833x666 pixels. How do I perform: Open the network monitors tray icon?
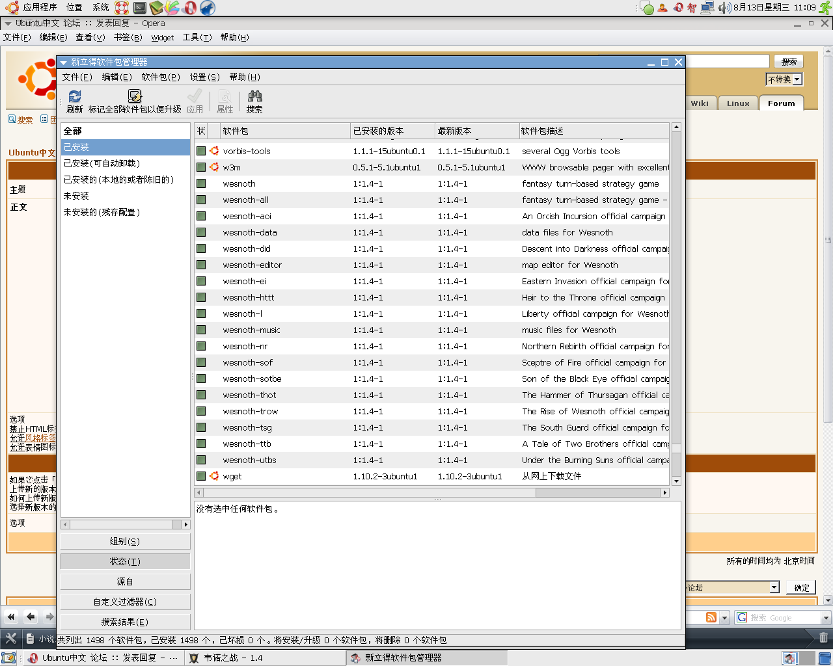tap(707, 8)
